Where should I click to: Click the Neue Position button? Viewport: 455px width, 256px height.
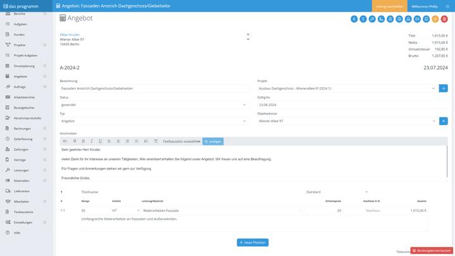coord(252,243)
